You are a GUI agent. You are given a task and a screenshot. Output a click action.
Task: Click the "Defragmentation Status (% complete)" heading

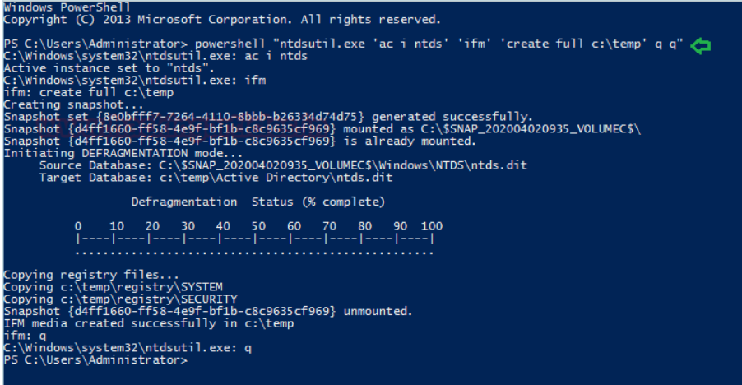point(257,202)
